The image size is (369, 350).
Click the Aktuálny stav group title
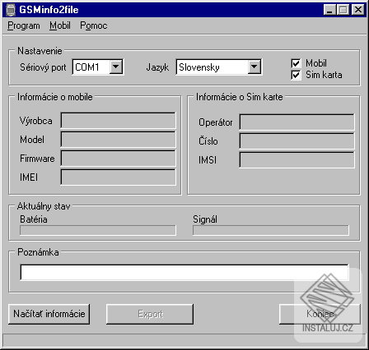coord(44,206)
